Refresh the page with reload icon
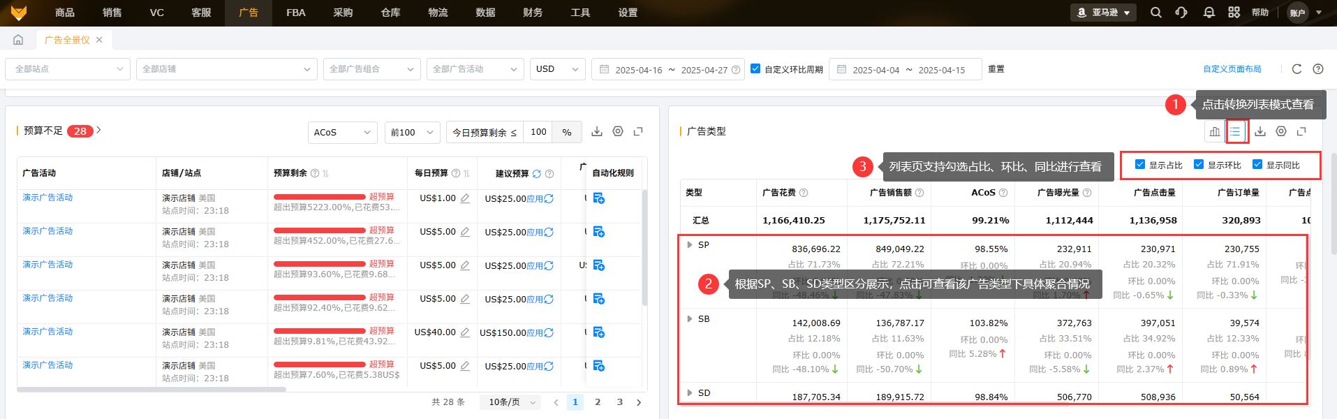 coord(1297,69)
